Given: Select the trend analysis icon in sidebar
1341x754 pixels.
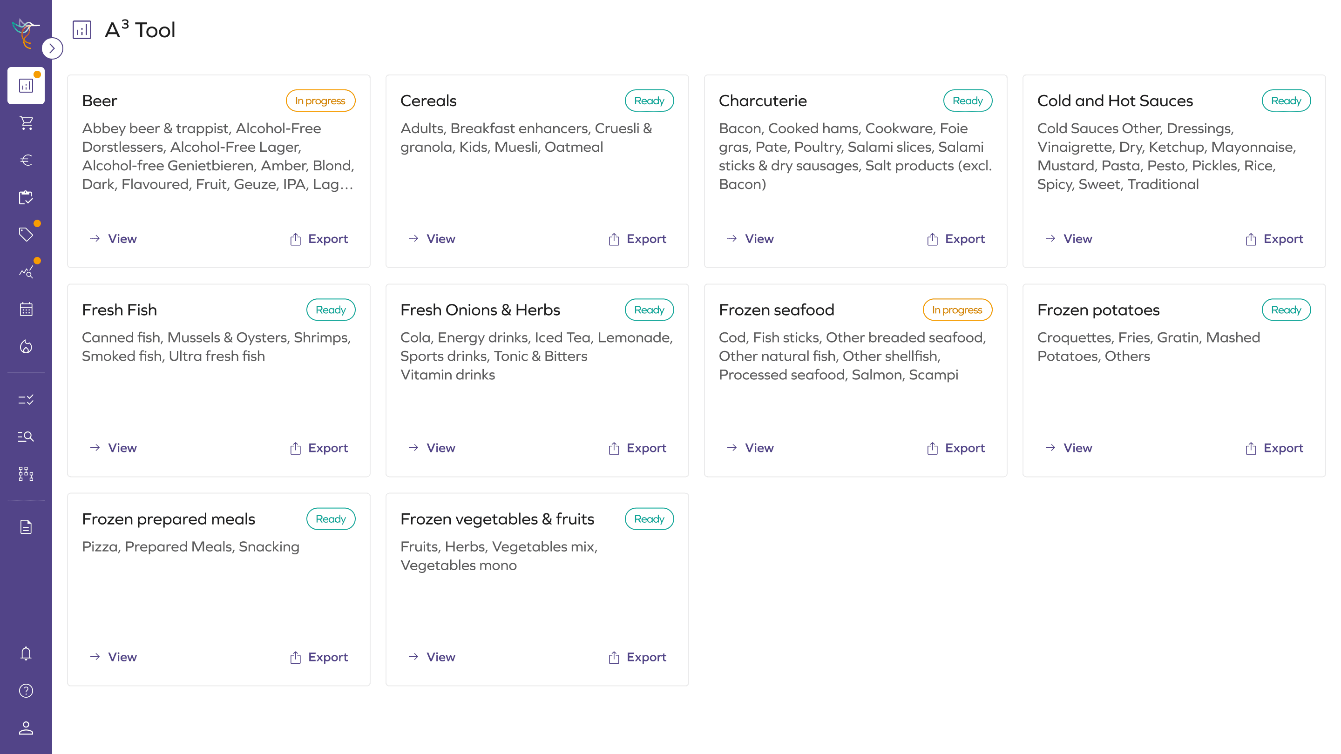Looking at the screenshot, I should (x=26, y=271).
